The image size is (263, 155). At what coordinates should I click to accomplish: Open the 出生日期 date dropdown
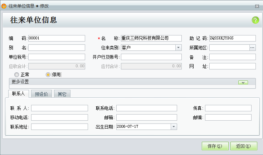pyautogui.click(x=174, y=126)
